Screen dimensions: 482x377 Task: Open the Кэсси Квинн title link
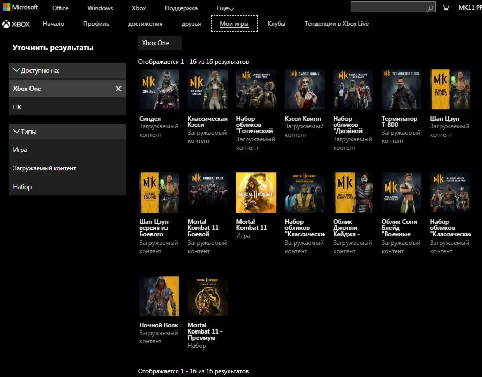click(303, 119)
